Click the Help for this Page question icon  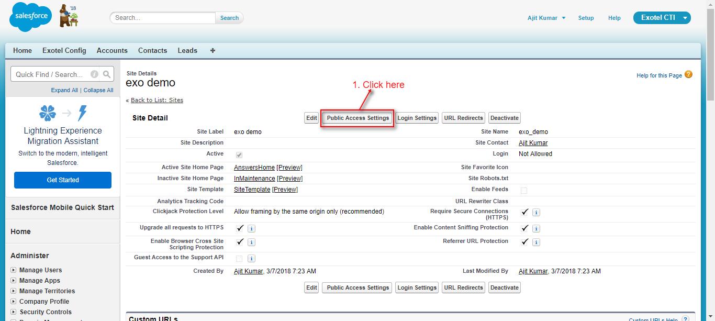tap(688, 74)
